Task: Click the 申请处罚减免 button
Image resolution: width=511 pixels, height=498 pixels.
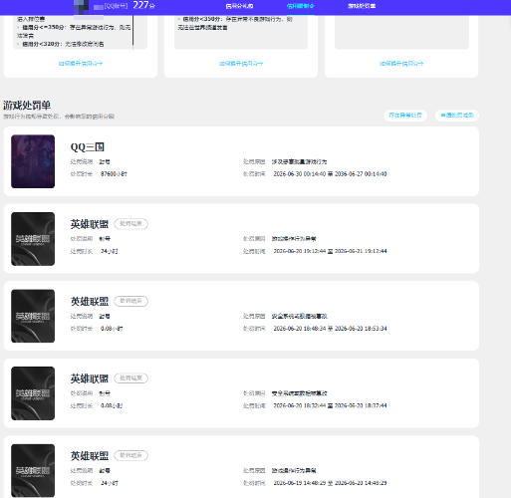Action: (x=457, y=116)
